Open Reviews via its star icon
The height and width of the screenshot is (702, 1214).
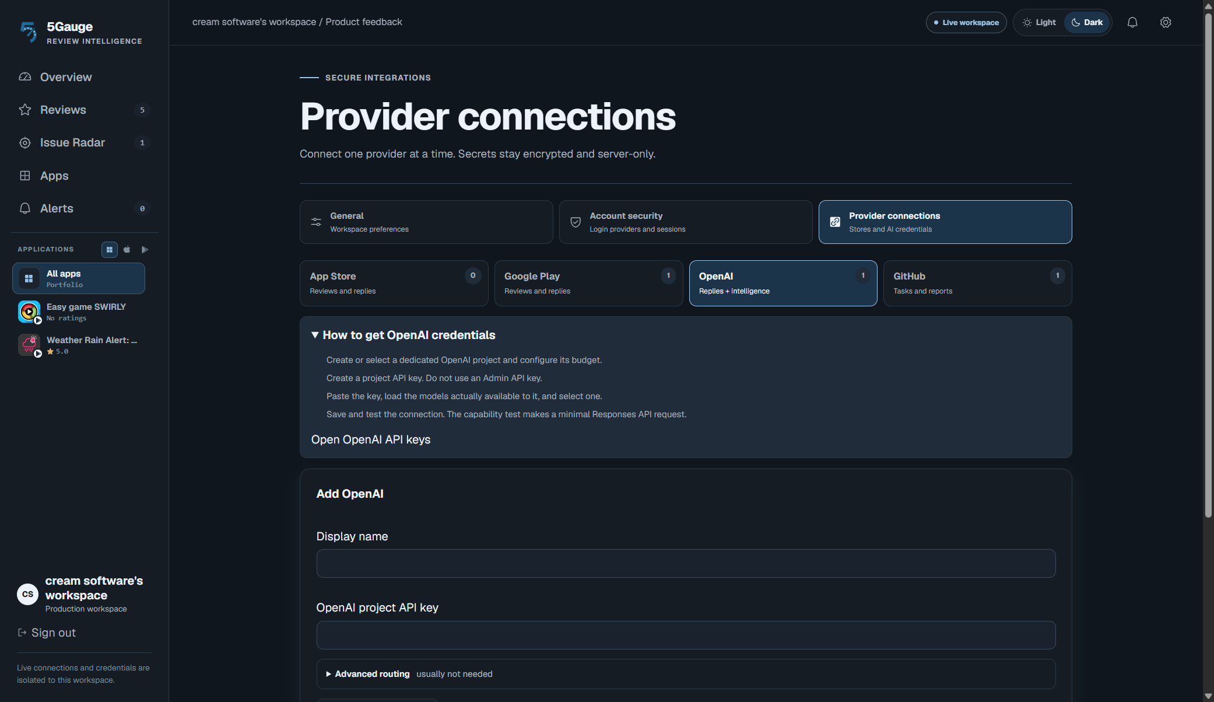(x=25, y=110)
